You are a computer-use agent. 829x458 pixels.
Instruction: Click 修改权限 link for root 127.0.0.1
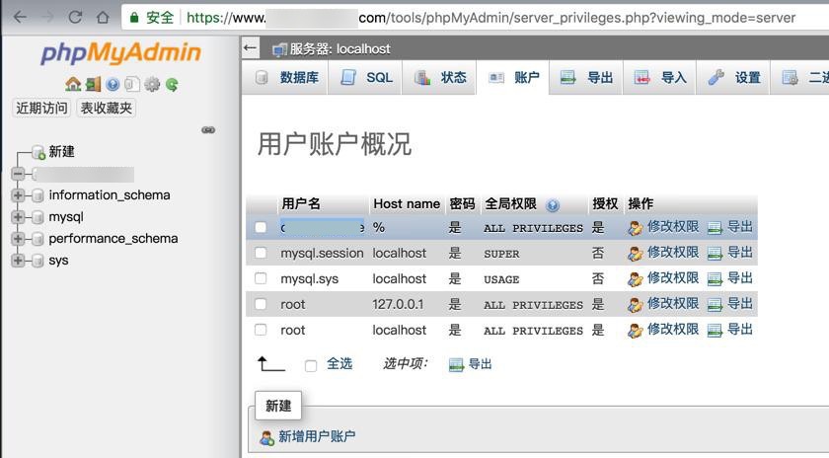click(x=672, y=304)
